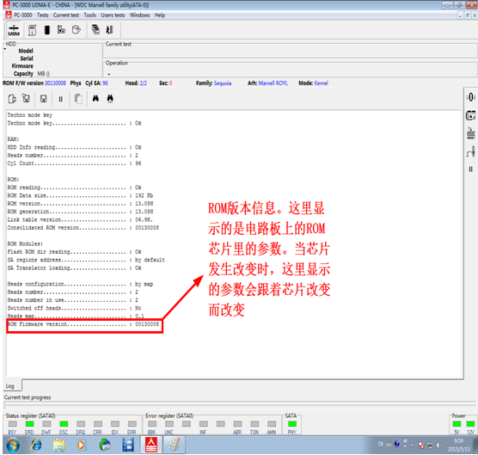Click the Sequoia family link
478x455 pixels.
click(223, 83)
